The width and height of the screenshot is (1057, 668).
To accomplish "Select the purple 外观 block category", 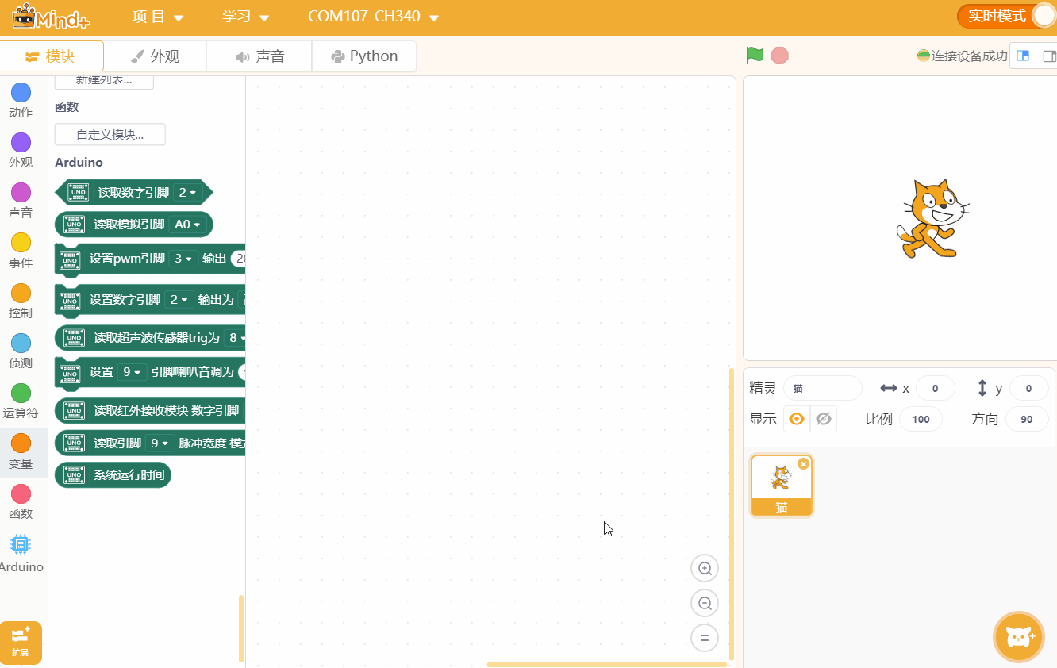I will [x=21, y=151].
